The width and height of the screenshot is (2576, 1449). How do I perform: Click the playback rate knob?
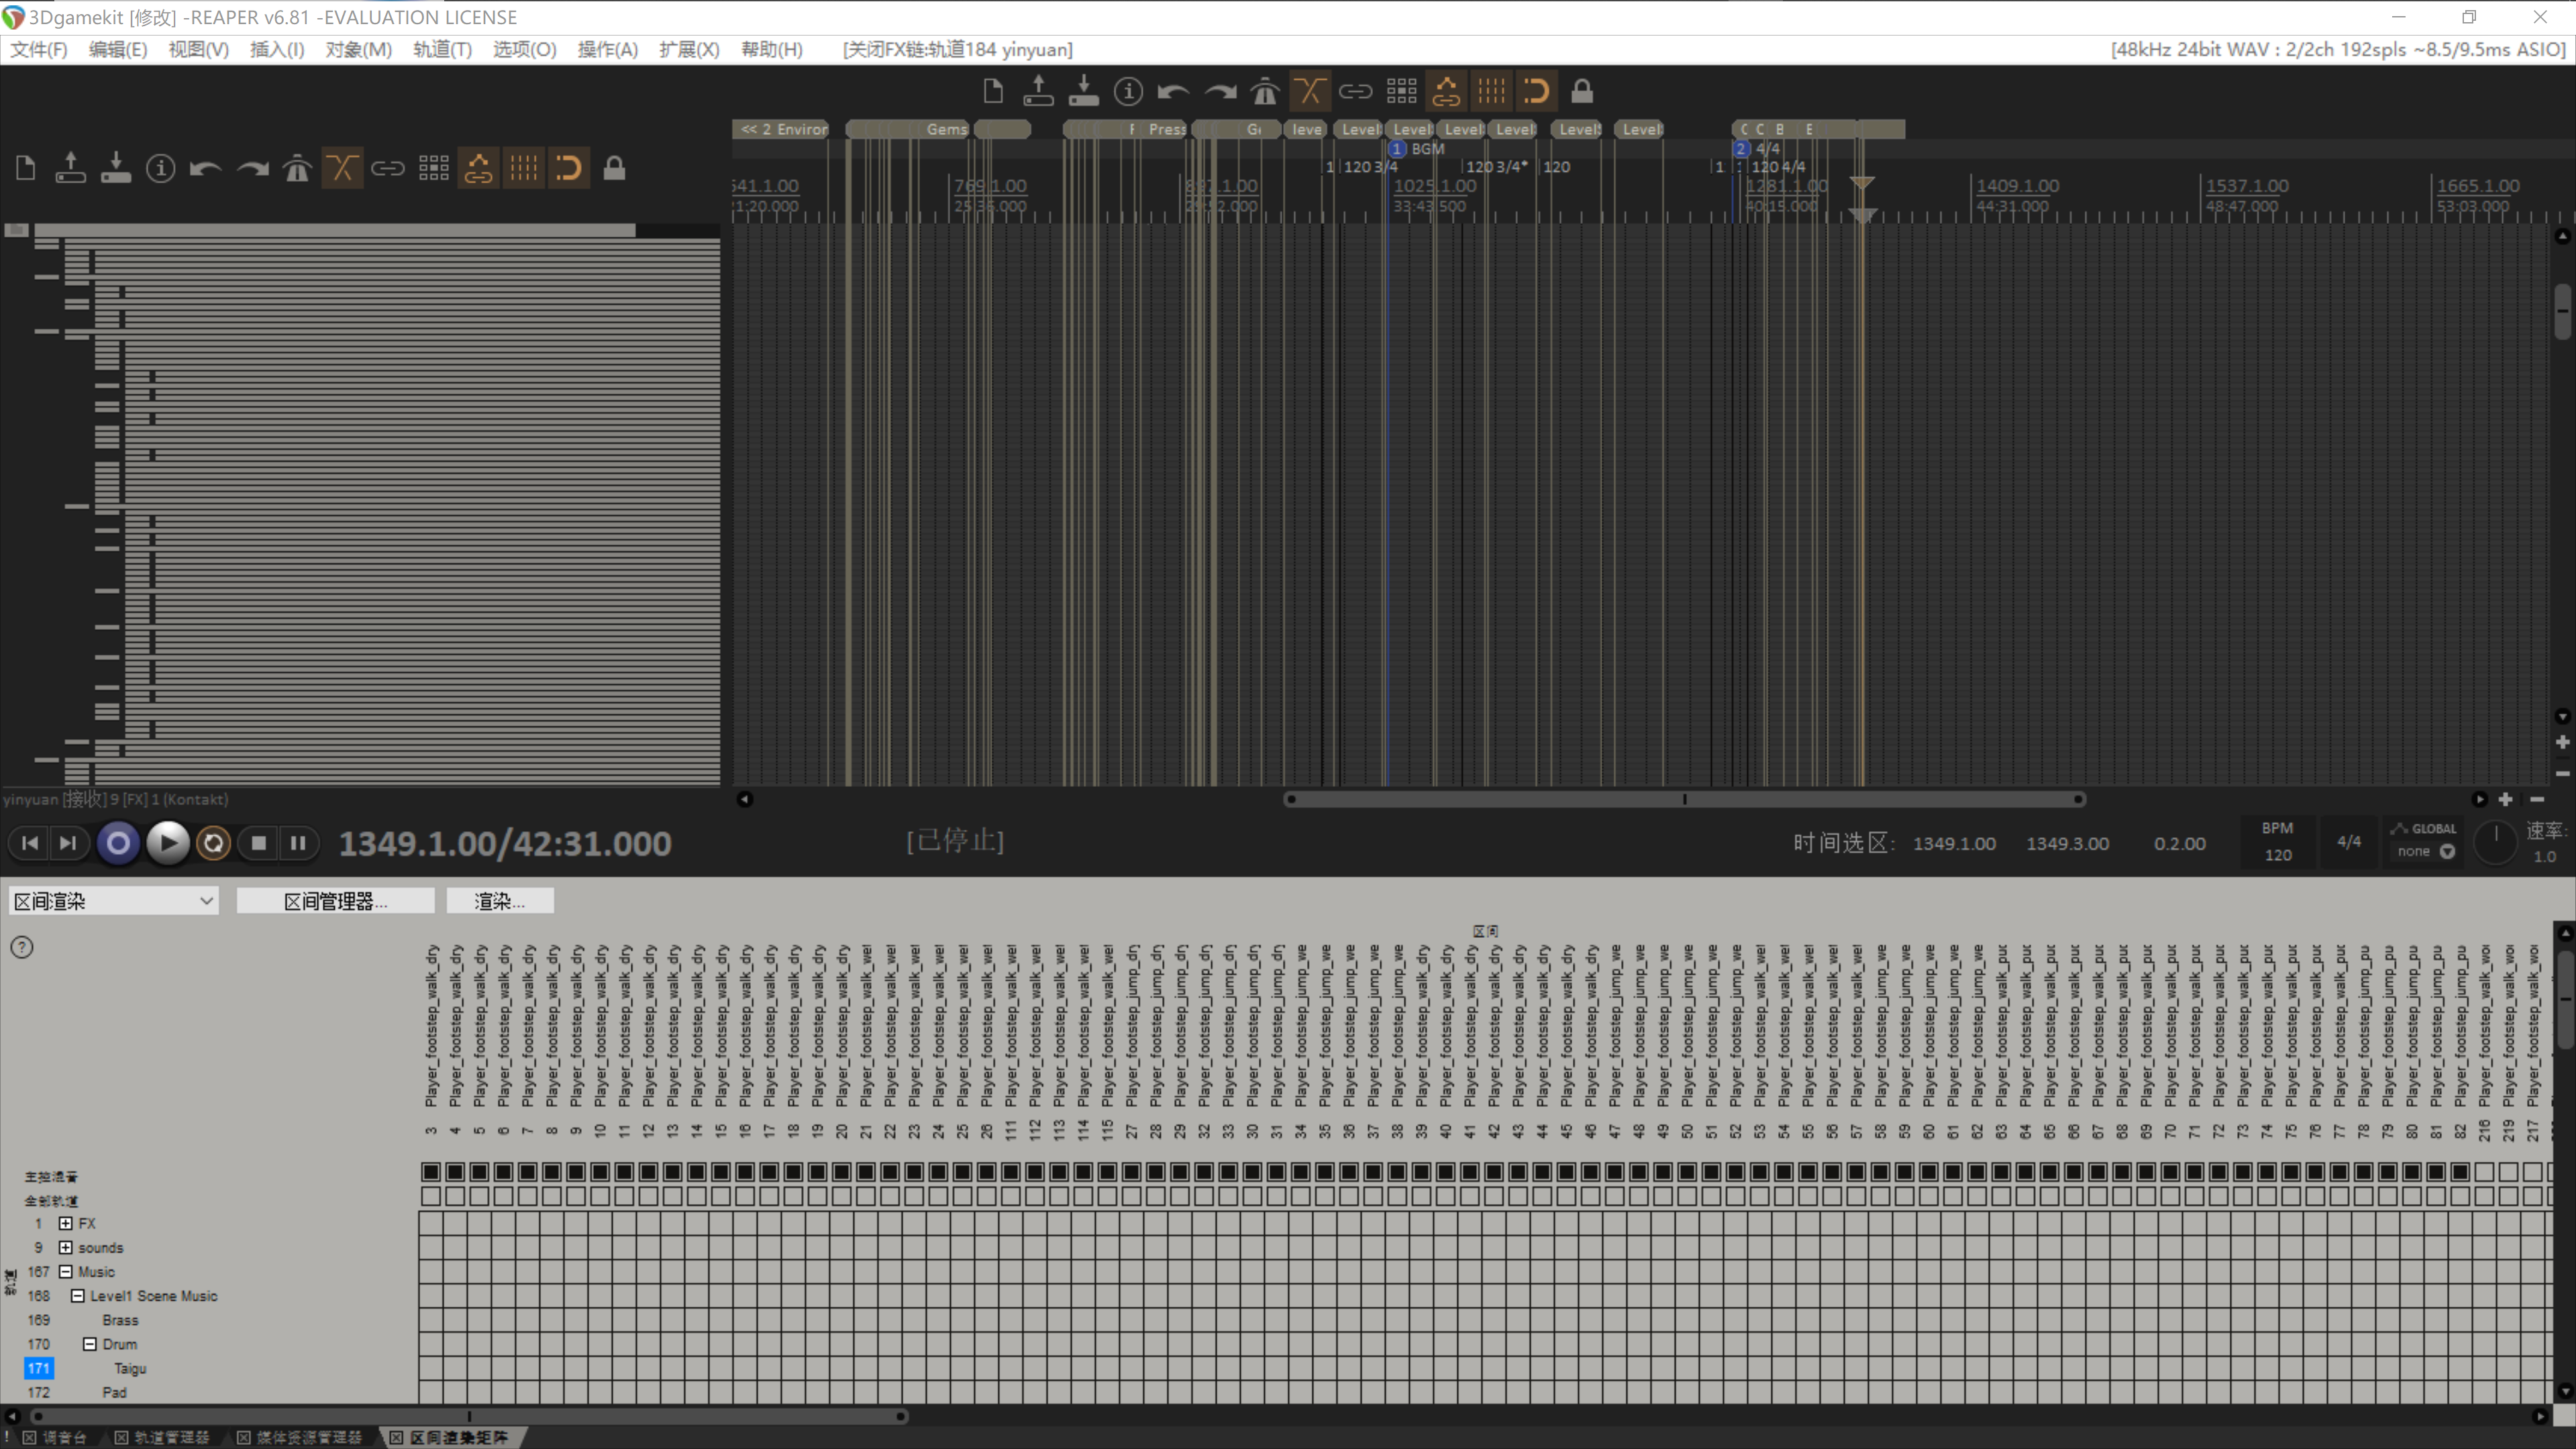[x=2495, y=843]
